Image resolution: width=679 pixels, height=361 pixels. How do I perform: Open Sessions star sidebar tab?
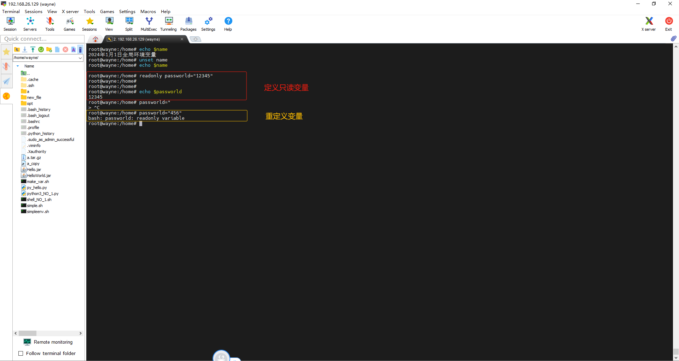(6, 52)
